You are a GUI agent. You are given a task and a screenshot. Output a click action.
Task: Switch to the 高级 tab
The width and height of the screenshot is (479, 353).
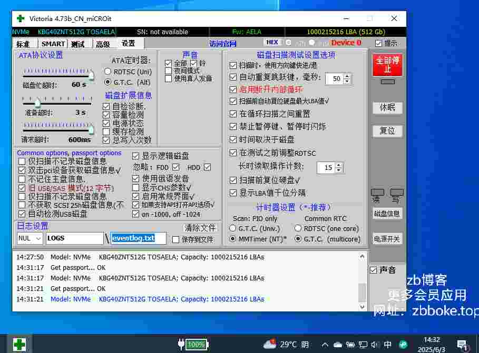click(x=103, y=44)
